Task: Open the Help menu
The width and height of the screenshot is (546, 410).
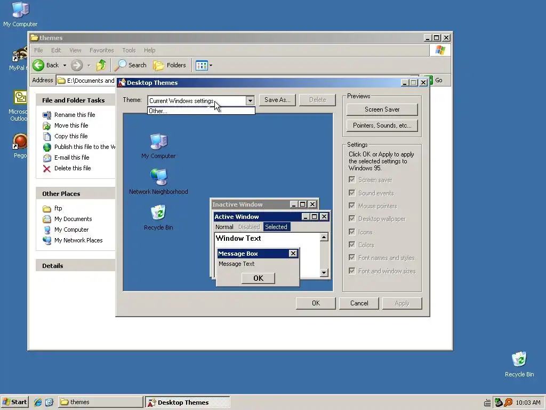Action: coord(149,50)
